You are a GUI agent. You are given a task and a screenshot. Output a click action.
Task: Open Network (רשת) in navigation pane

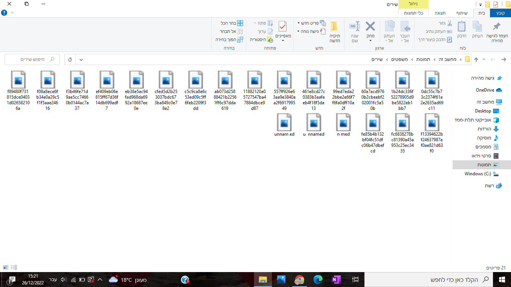[x=493, y=186]
